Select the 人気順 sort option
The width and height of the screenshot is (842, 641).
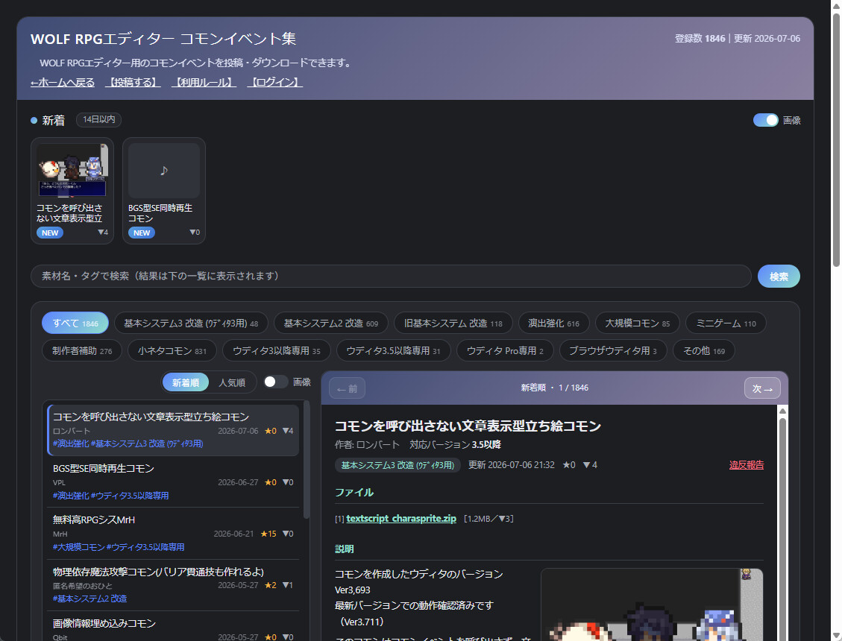pyautogui.click(x=232, y=382)
